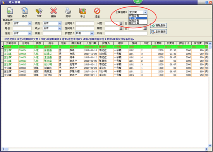Choose 城北公寓 from the open dropdown
The width and height of the screenshot is (213, 152).
coord(138,23)
